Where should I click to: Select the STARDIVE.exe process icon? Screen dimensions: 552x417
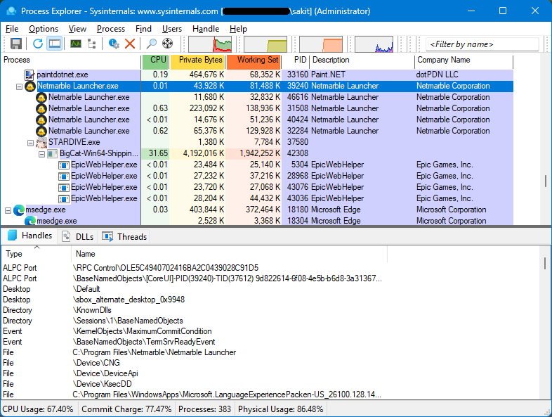tap(41, 143)
